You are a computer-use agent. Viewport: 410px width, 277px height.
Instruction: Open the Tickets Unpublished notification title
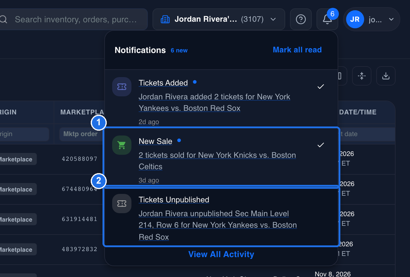tap(174, 200)
